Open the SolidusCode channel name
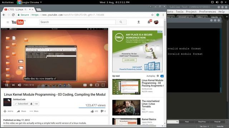229x128 pixels. click(x=19, y=100)
